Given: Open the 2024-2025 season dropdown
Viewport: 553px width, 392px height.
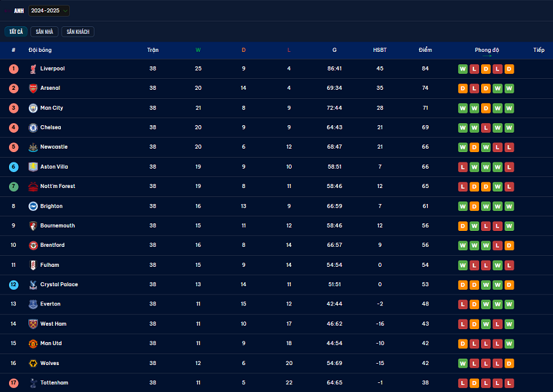Looking at the screenshot, I should (x=48, y=10).
